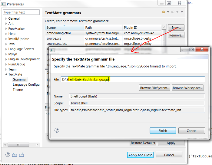Click the tree scrollbar left arrow
This screenshot has height=165, width=212.
[5, 145]
